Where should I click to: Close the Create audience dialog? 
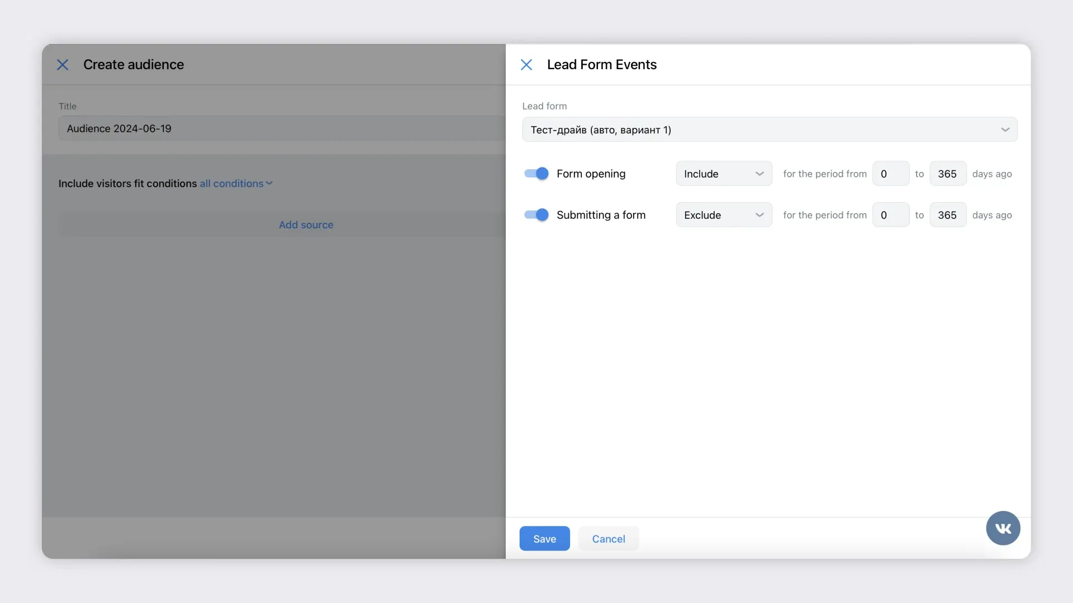pyautogui.click(x=63, y=65)
